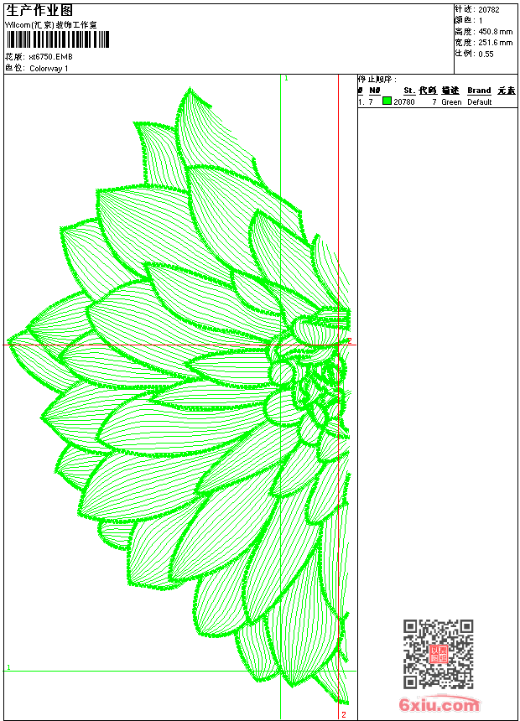The height and width of the screenshot is (721, 520).
Task: Select the Green description cell
Action: (x=451, y=101)
